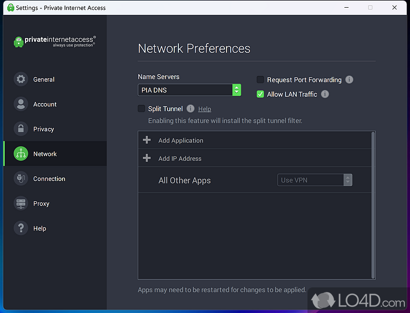Open the Split Tunnel Help link
Viewport: 410px width, 313px height.
point(204,109)
